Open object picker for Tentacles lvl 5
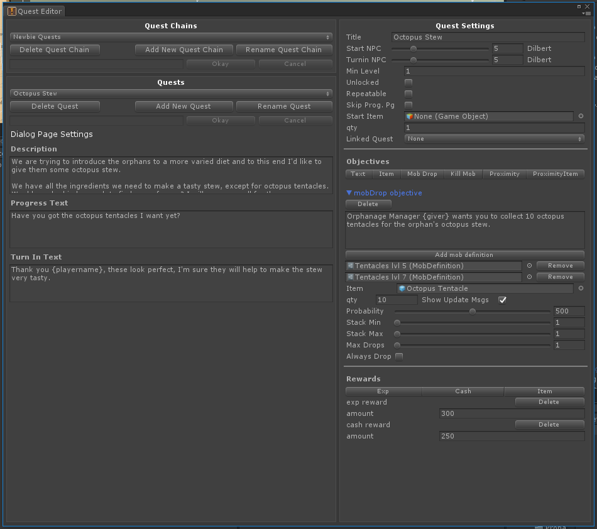 [529, 266]
